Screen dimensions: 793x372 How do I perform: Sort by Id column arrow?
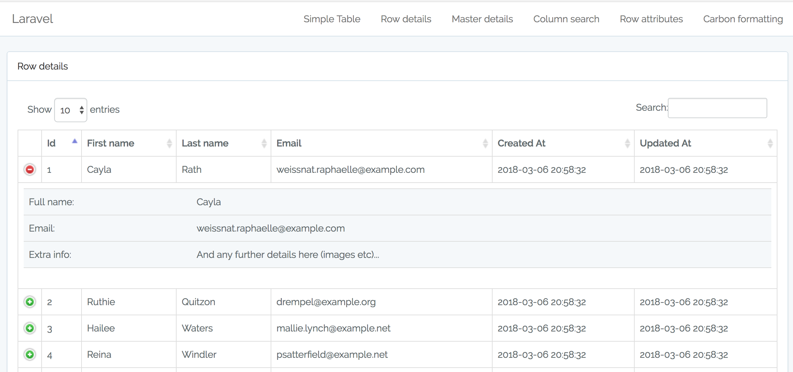(x=74, y=142)
